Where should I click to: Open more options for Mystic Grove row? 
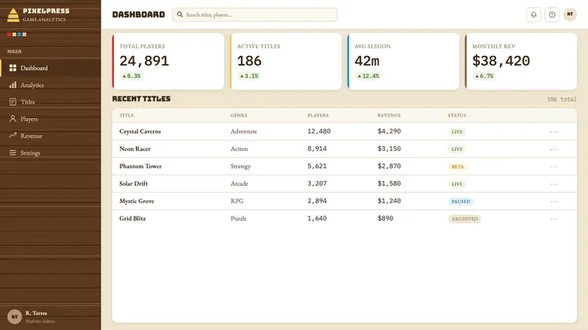coord(553,201)
